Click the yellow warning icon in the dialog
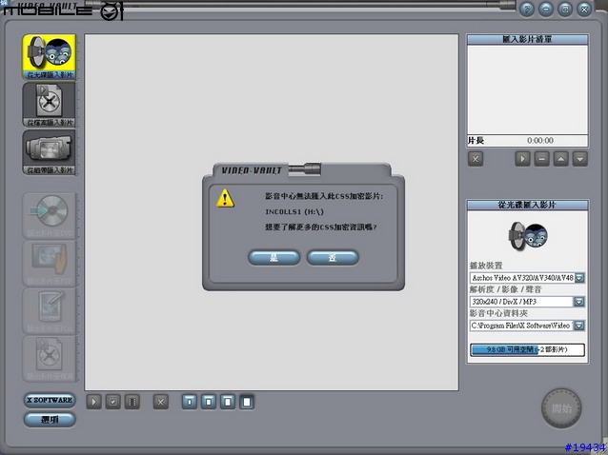This screenshot has width=608, height=455. [225, 198]
